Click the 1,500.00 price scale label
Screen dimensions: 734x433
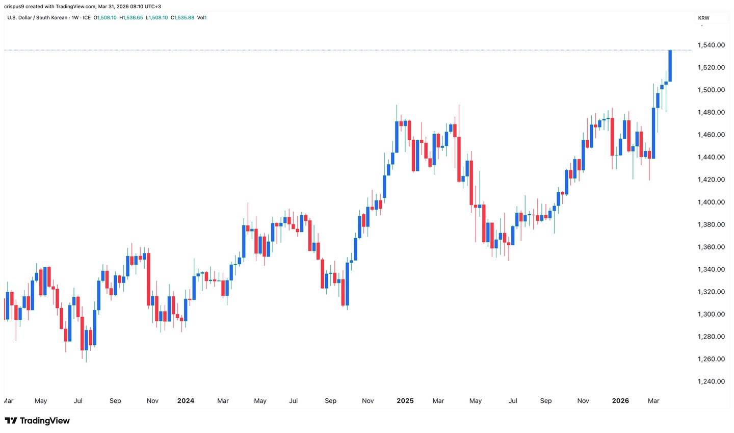pos(711,90)
